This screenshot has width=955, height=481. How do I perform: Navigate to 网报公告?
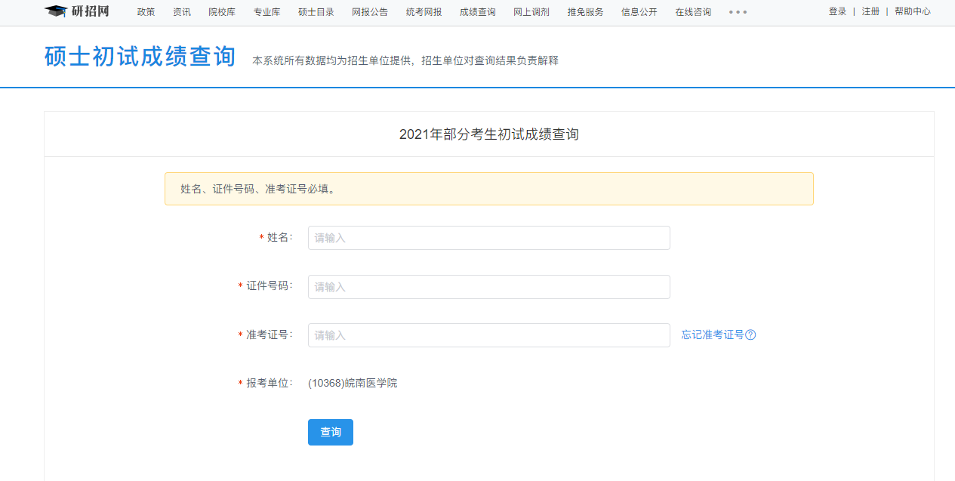[370, 12]
